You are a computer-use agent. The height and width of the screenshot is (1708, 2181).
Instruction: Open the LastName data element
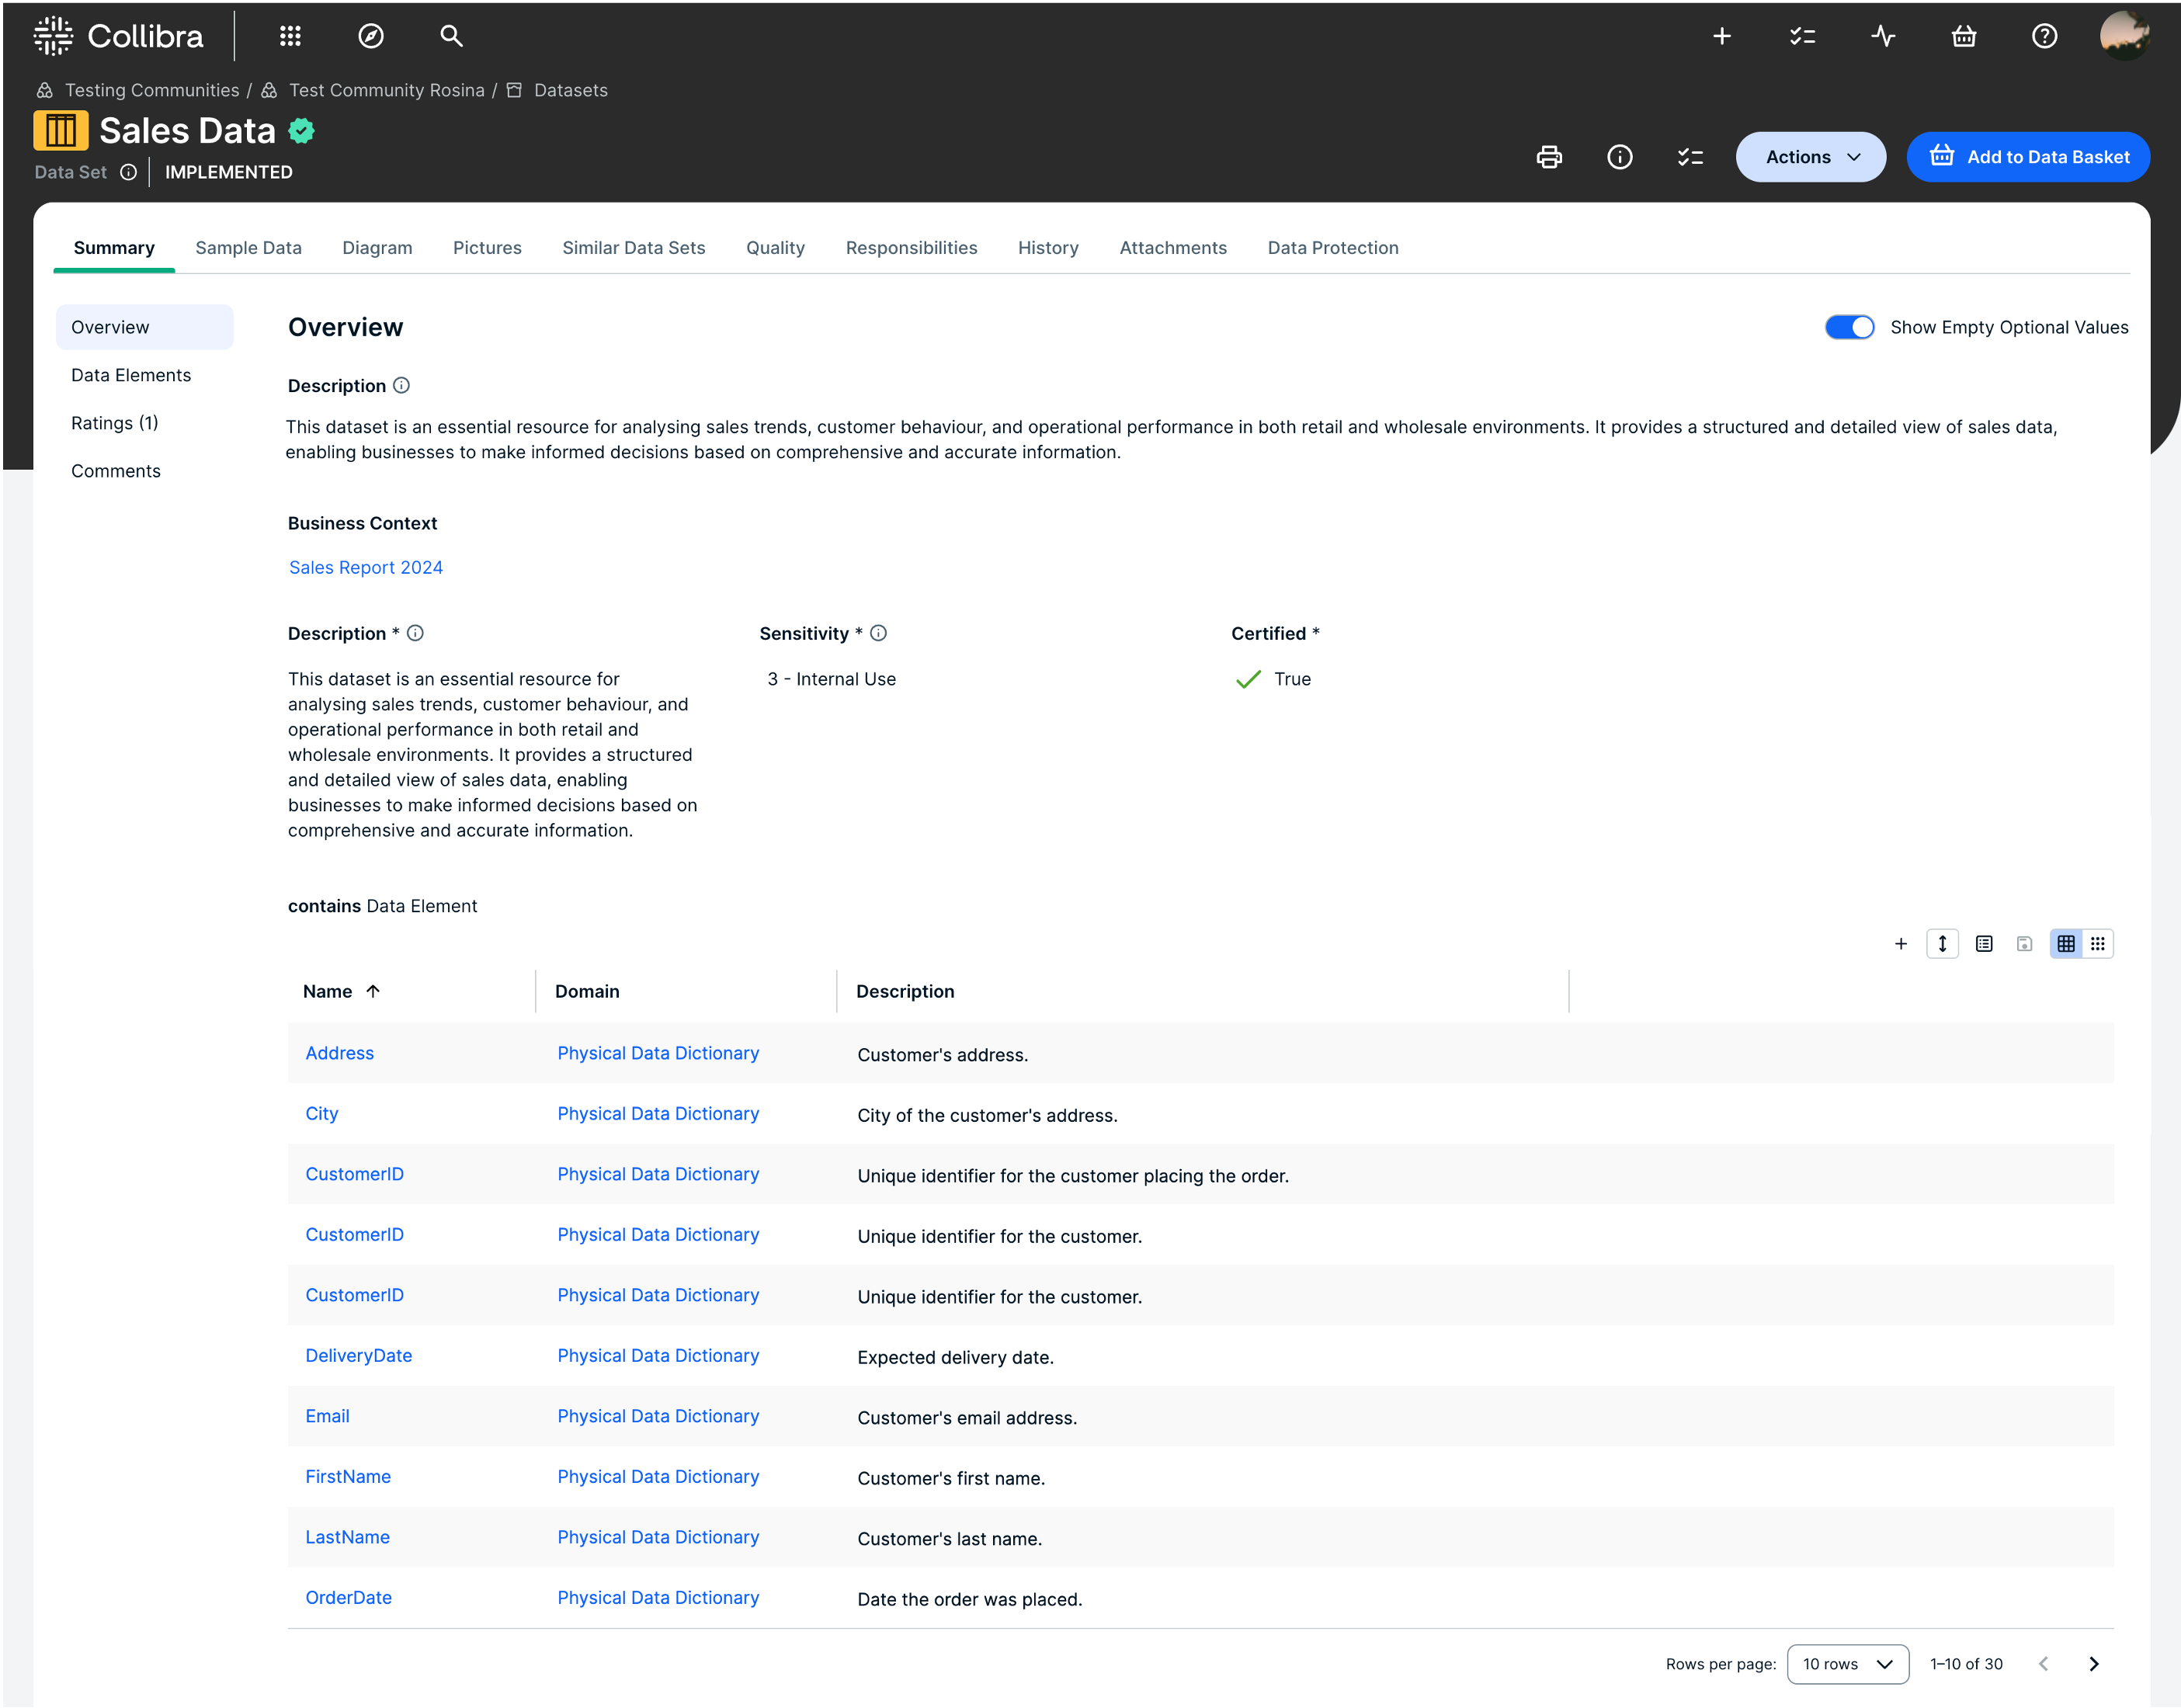(347, 1537)
